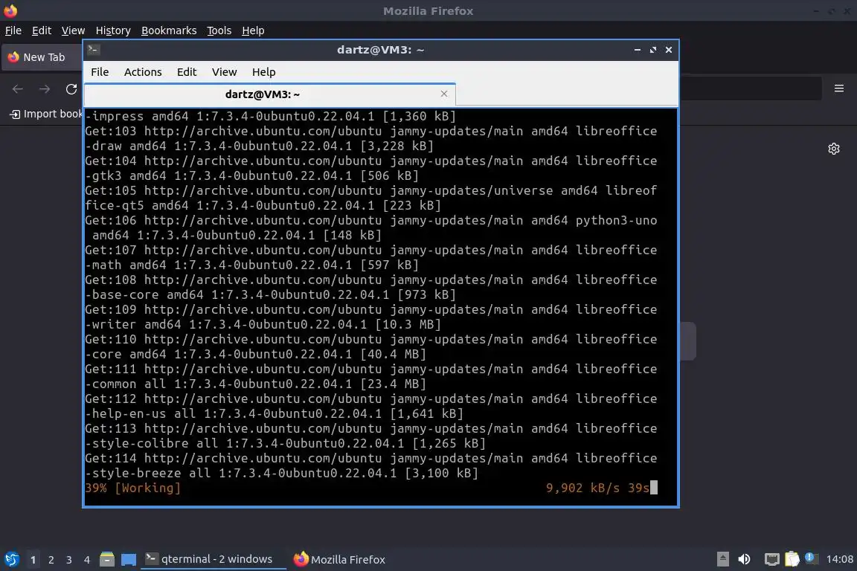
Task: Switch to workspace 3
Action: 69,560
